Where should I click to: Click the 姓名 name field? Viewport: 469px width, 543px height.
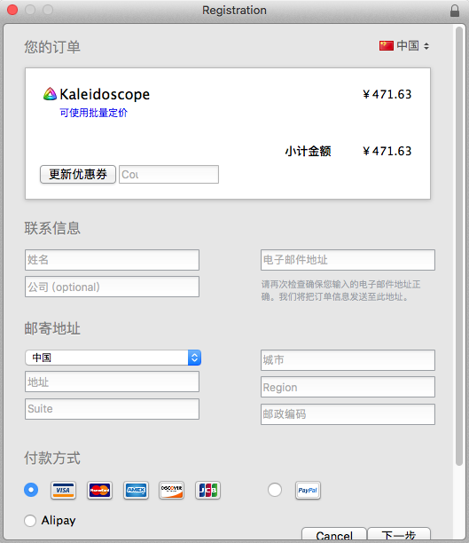coord(112,260)
